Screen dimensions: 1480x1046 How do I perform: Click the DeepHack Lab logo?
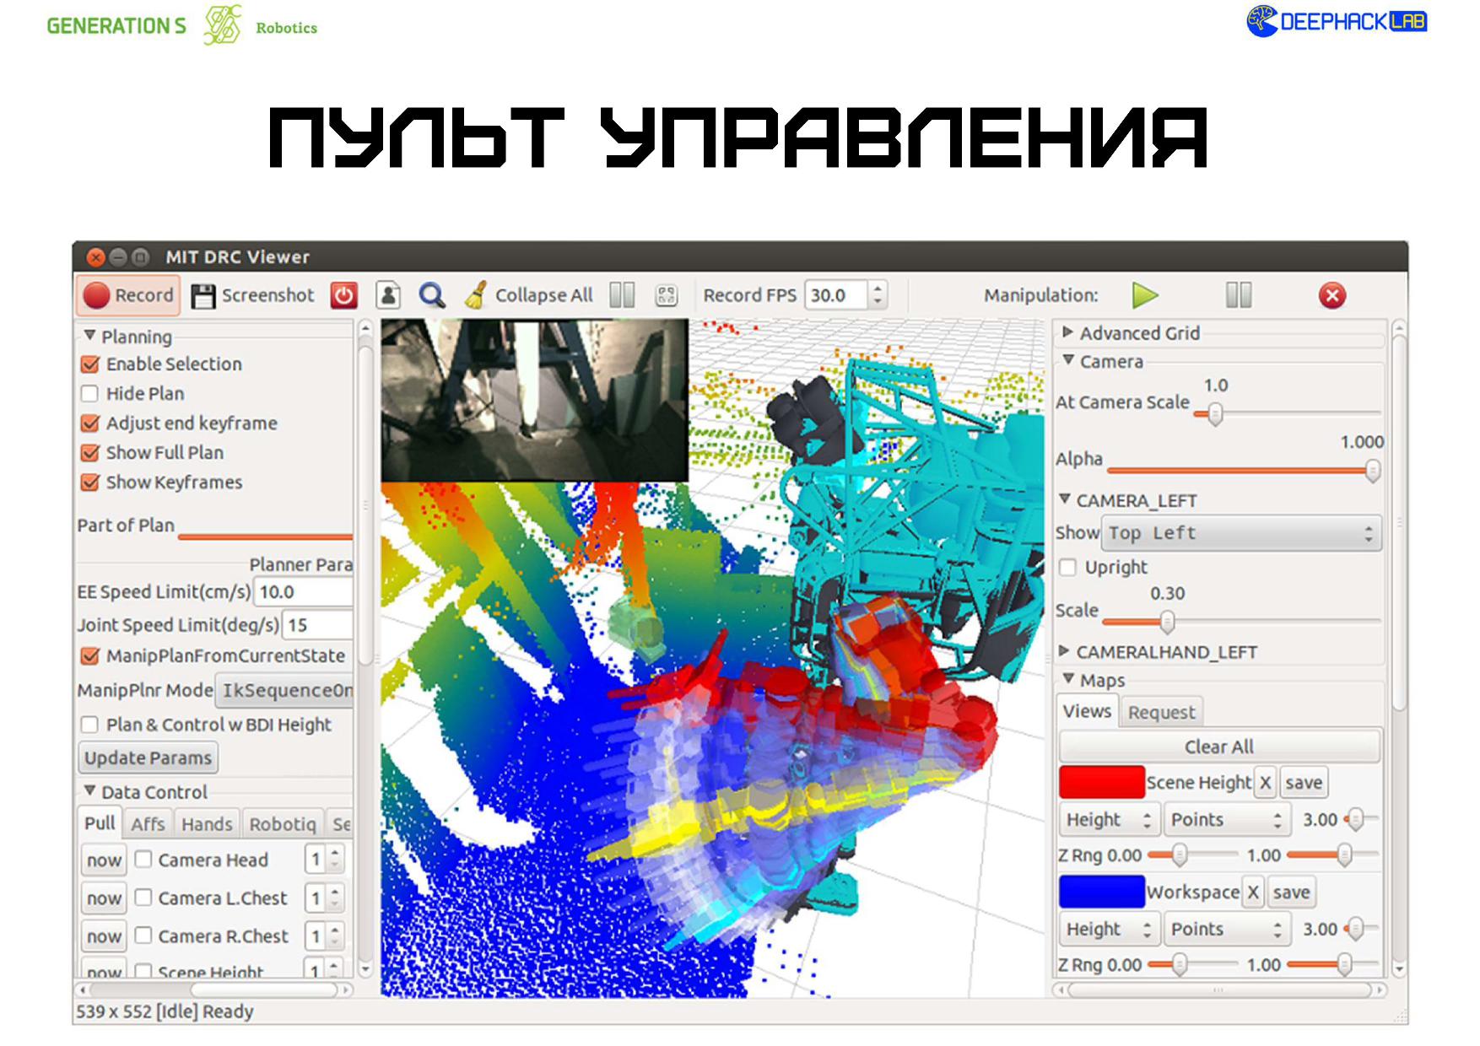1337,21
